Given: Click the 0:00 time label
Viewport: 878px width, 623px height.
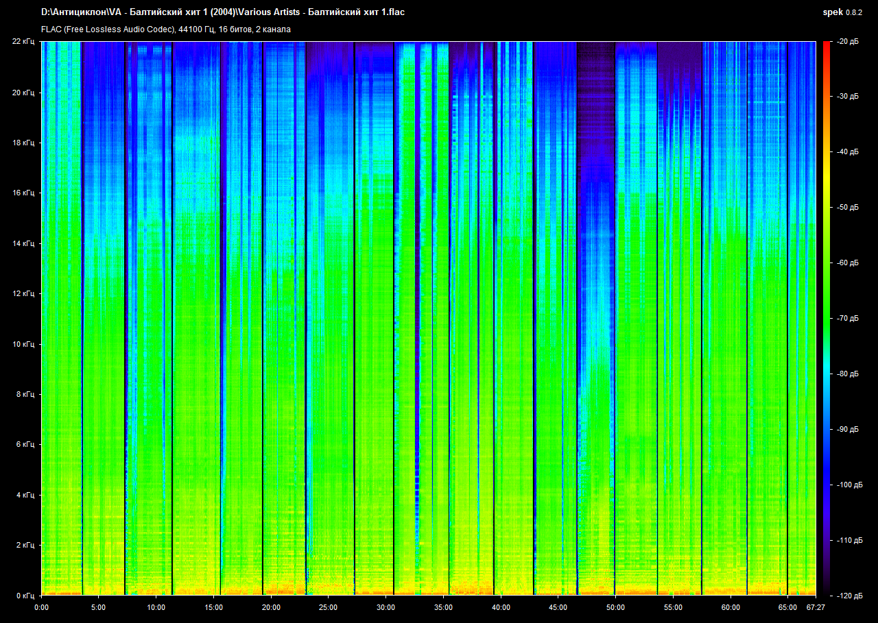Looking at the screenshot, I should coord(41,607).
